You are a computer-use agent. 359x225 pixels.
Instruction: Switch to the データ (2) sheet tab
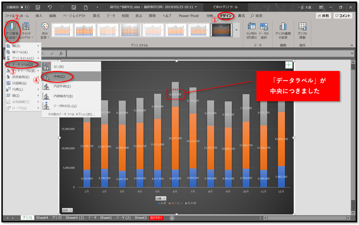(123, 218)
